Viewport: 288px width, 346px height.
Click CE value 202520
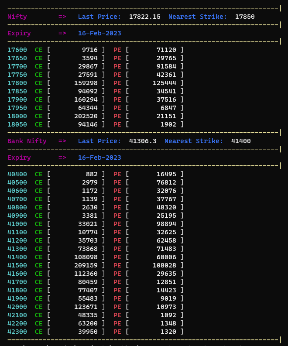click(x=86, y=116)
